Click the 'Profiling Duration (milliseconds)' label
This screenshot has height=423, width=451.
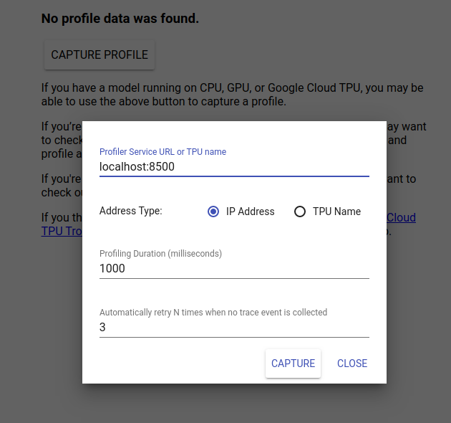coord(160,254)
